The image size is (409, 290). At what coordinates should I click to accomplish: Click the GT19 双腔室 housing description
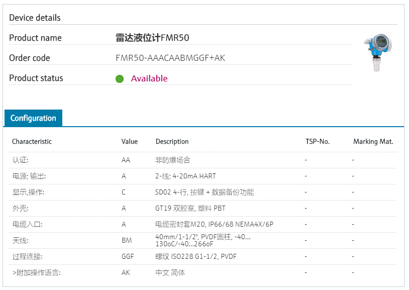click(x=190, y=208)
